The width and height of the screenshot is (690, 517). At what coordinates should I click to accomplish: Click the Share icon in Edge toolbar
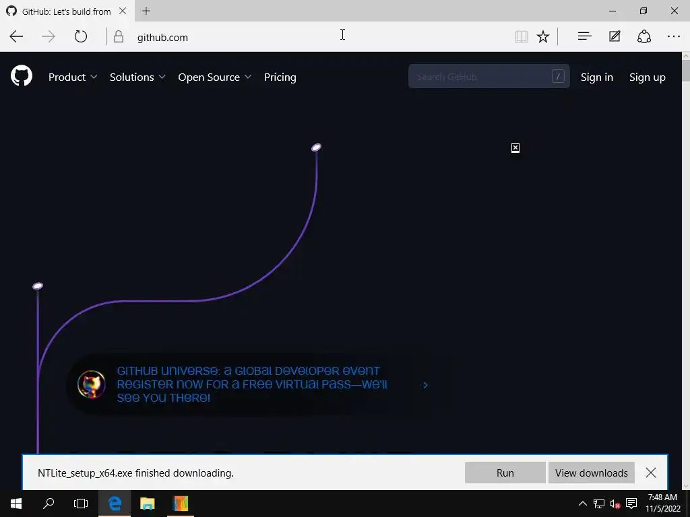pyautogui.click(x=644, y=36)
